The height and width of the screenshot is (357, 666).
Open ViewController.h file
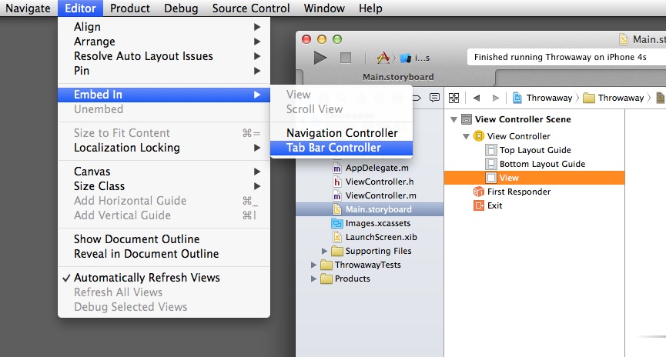point(380,182)
